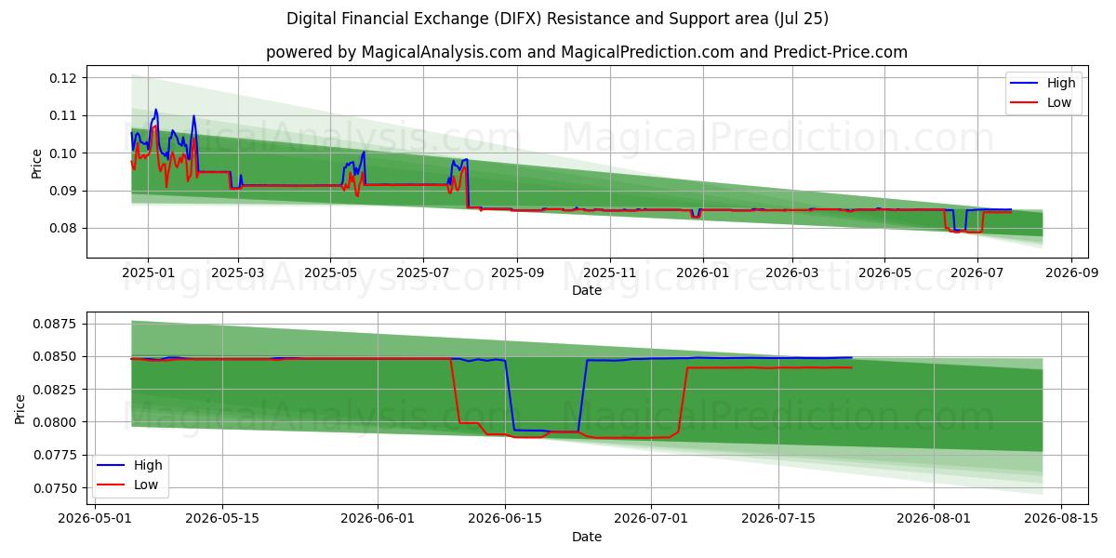Click the 2026-07-01 x-axis label
The image size is (1116, 558).
[651, 519]
